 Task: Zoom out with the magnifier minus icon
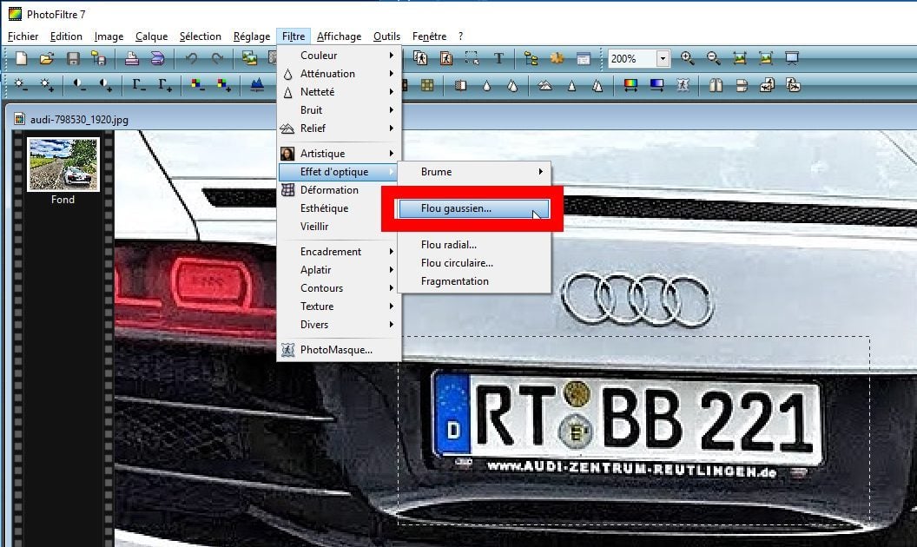714,58
